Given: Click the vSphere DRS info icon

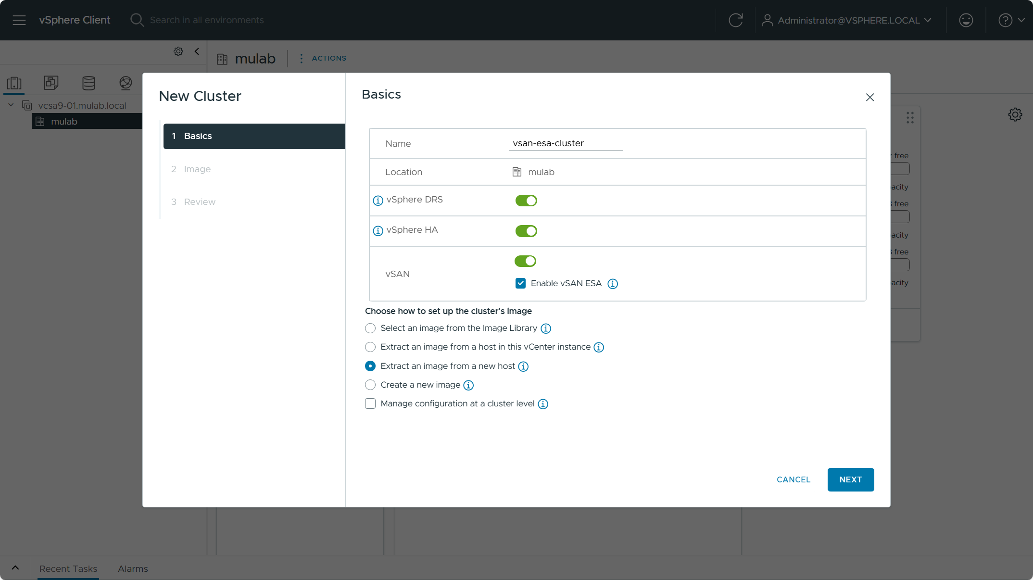Looking at the screenshot, I should click(378, 201).
